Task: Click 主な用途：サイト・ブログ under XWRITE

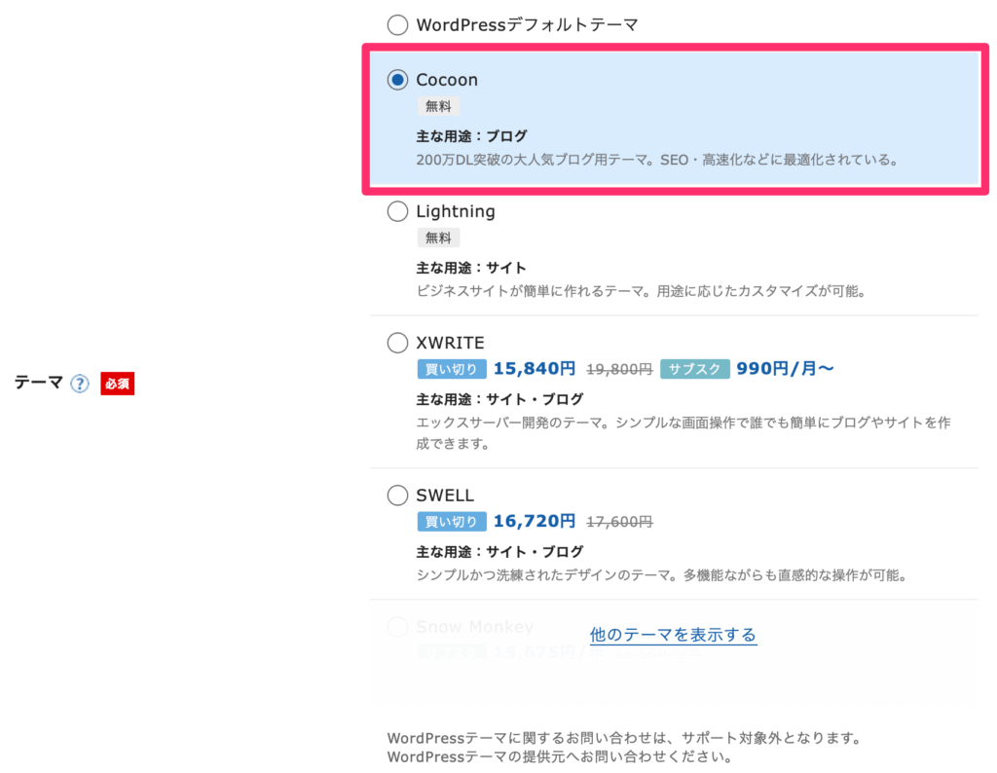Action: pyautogui.click(x=499, y=399)
